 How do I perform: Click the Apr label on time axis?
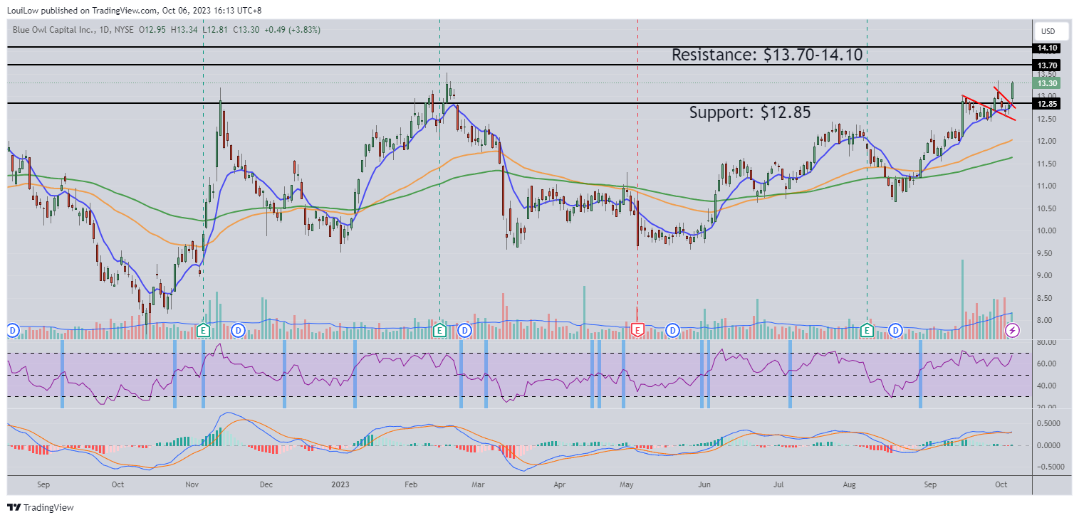[x=559, y=485]
